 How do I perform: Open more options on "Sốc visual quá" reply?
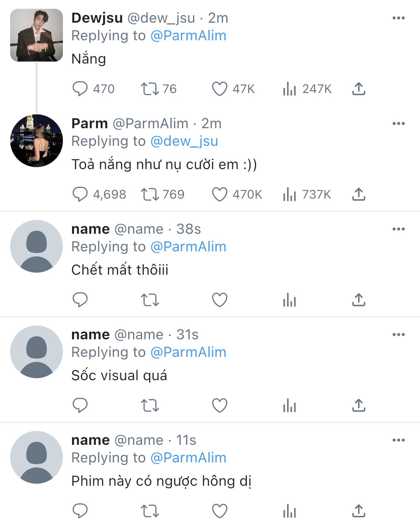coord(398,335)
